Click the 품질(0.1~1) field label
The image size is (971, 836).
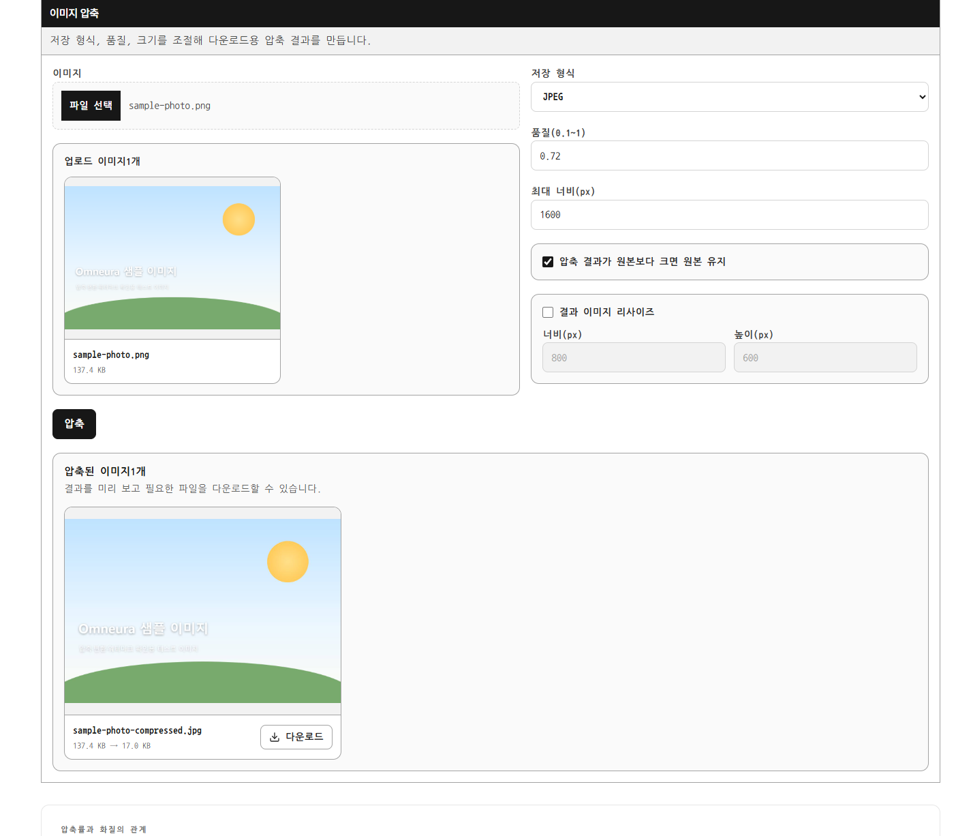tap(558, 132)
